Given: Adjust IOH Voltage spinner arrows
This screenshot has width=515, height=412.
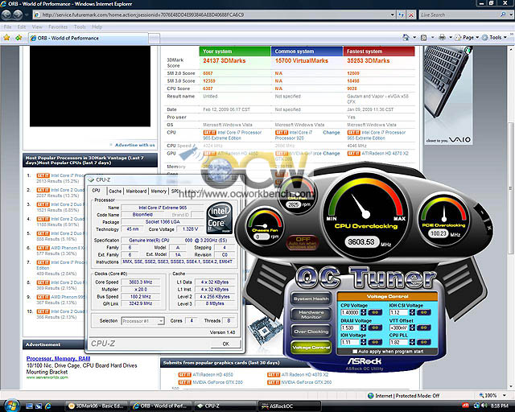Looking at the screenshot, I should (363, 342).
